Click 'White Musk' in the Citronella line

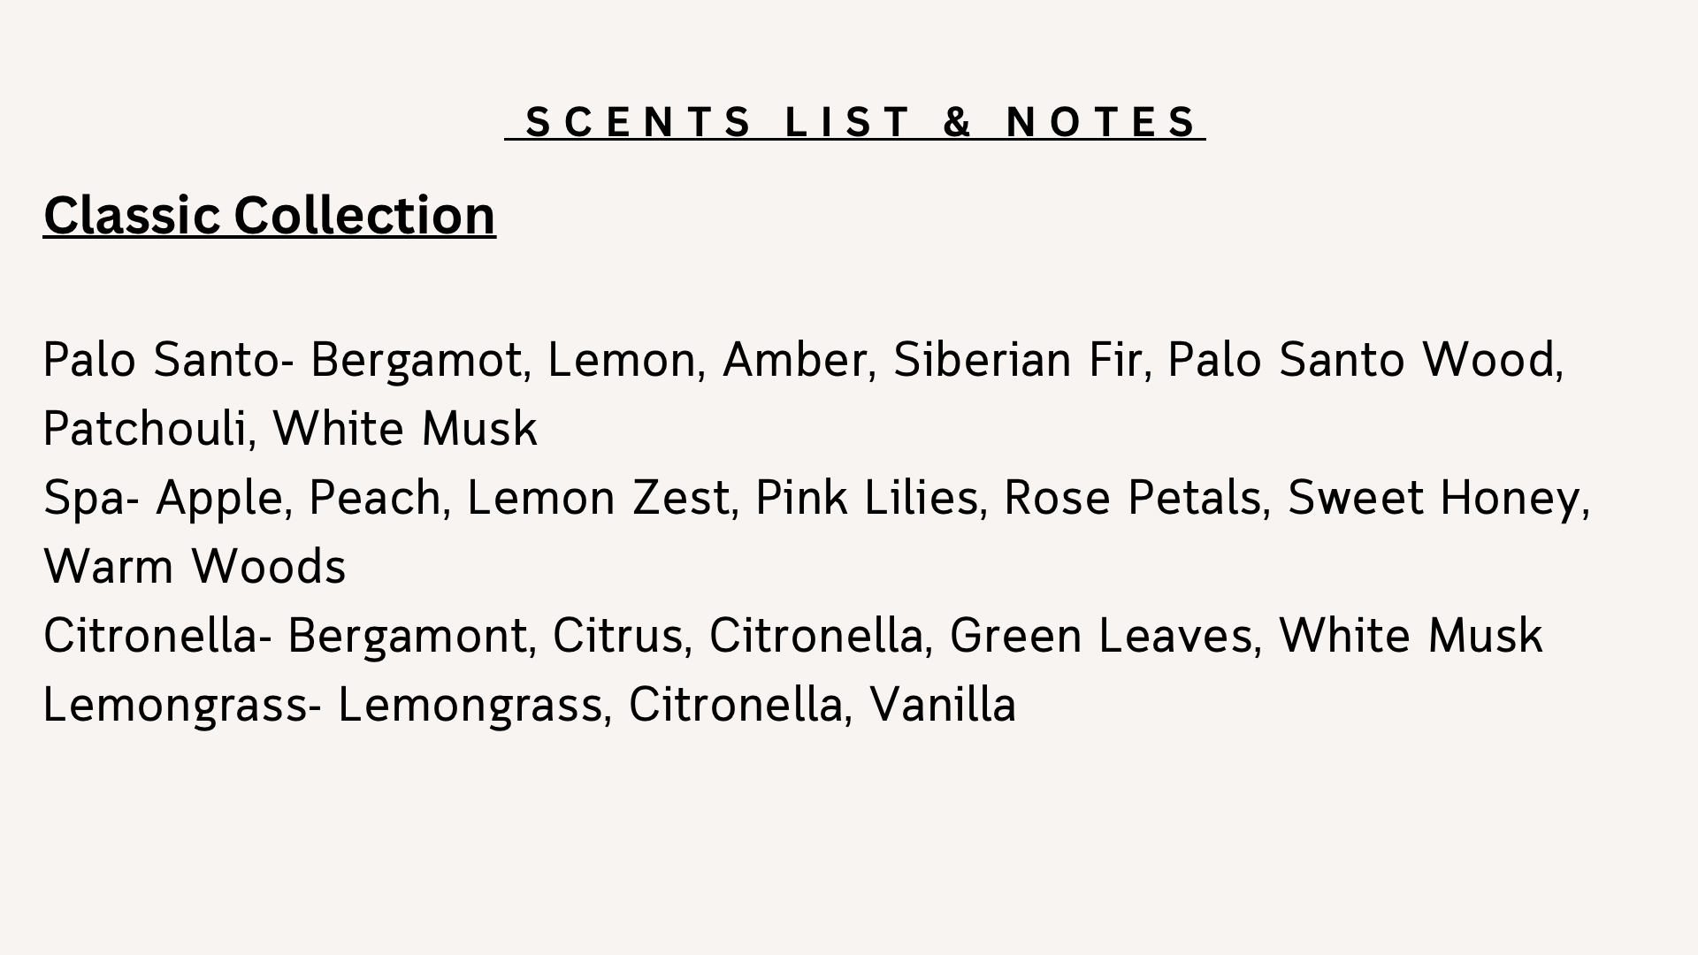click(x=1410, y=636)
